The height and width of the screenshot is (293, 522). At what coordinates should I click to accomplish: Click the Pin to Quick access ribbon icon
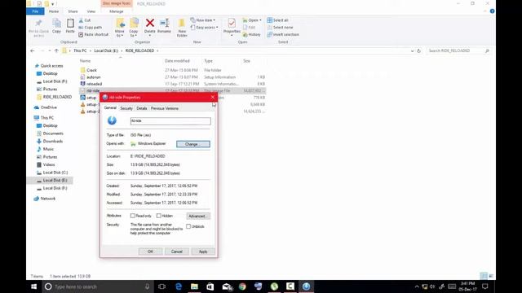(x=38, y=27)
